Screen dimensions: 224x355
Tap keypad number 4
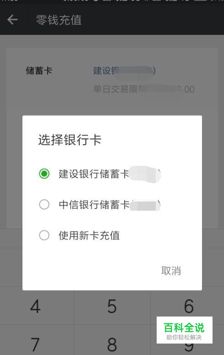click(x=35, y=306)
